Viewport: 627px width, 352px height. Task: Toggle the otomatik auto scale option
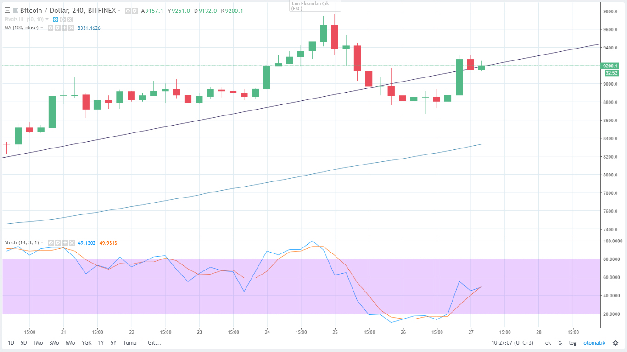[594, 343]
